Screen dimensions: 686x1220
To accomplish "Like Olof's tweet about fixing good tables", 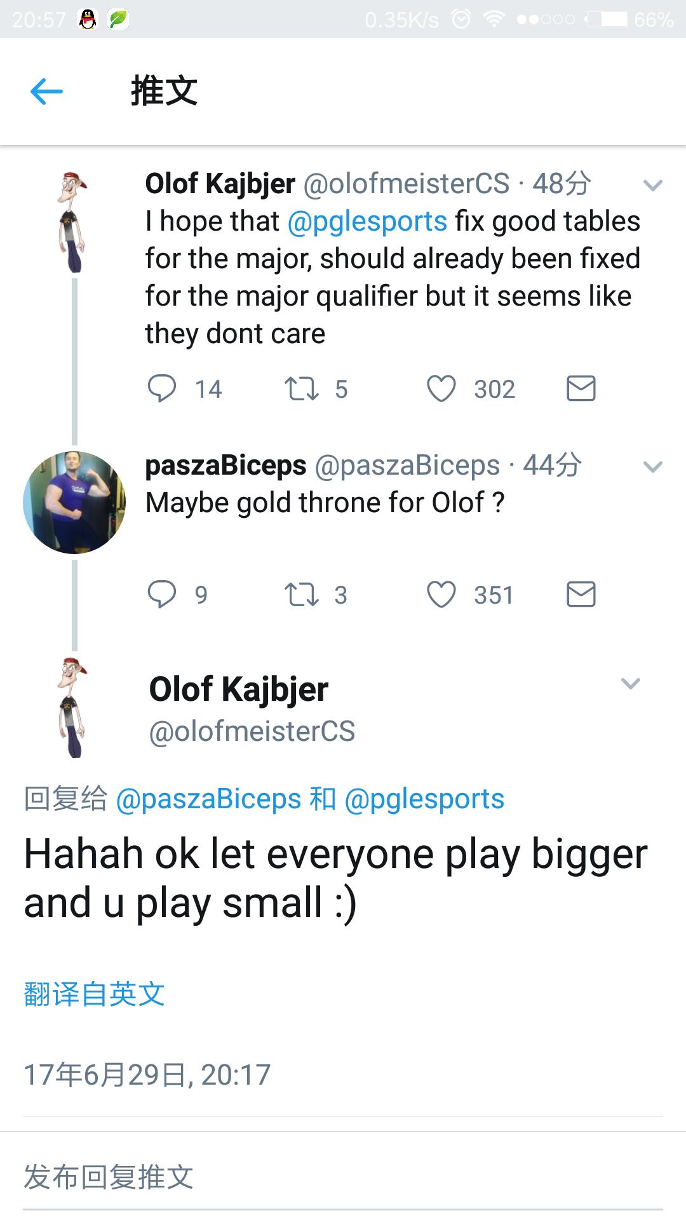I will (x=446, y=389).
